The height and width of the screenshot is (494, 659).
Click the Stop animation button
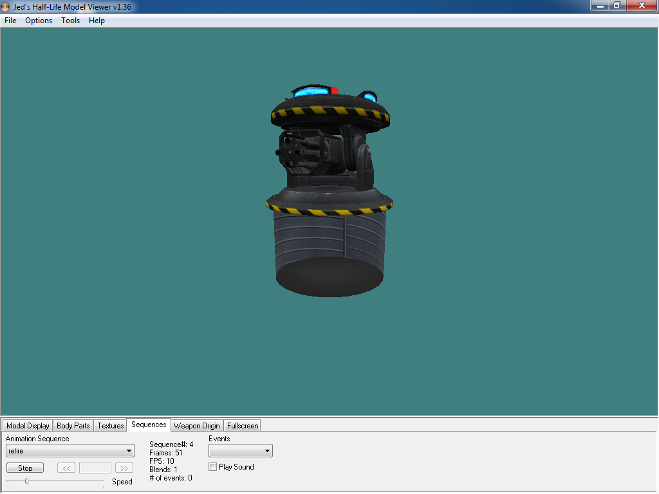pyautogui.click(x=25, y=468)
